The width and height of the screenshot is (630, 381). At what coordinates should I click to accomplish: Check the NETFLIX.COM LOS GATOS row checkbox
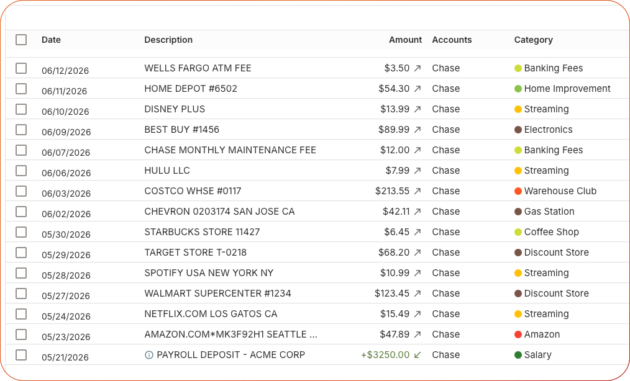coord(21,314)
